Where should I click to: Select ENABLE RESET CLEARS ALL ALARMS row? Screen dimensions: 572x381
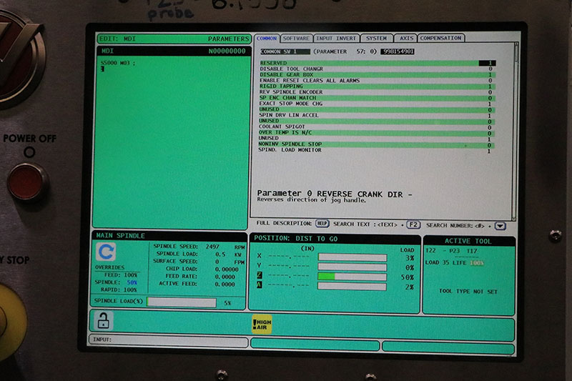coord(377,81)
